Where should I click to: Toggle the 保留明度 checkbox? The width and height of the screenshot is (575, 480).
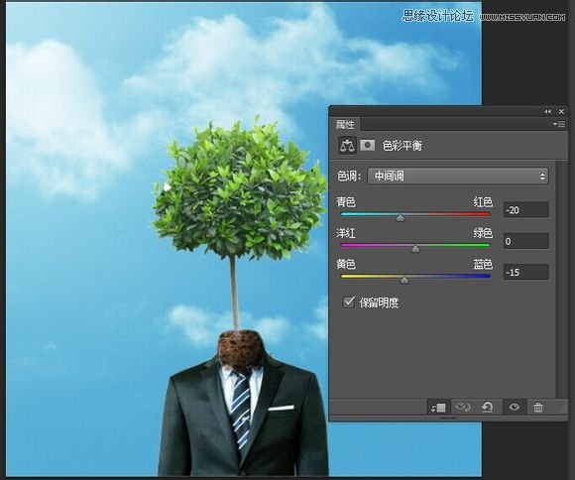pos(348,302)
